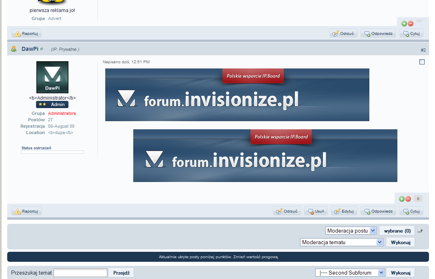Click the Usuń delete button on DawPi's post
This screenshot has width=435, height=279.
coord(316,211)
